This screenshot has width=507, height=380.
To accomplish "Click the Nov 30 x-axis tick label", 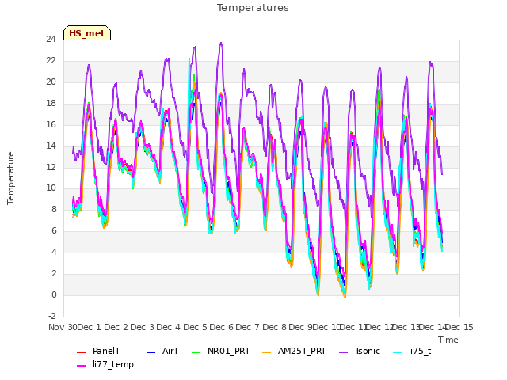I will click(63, 327).
